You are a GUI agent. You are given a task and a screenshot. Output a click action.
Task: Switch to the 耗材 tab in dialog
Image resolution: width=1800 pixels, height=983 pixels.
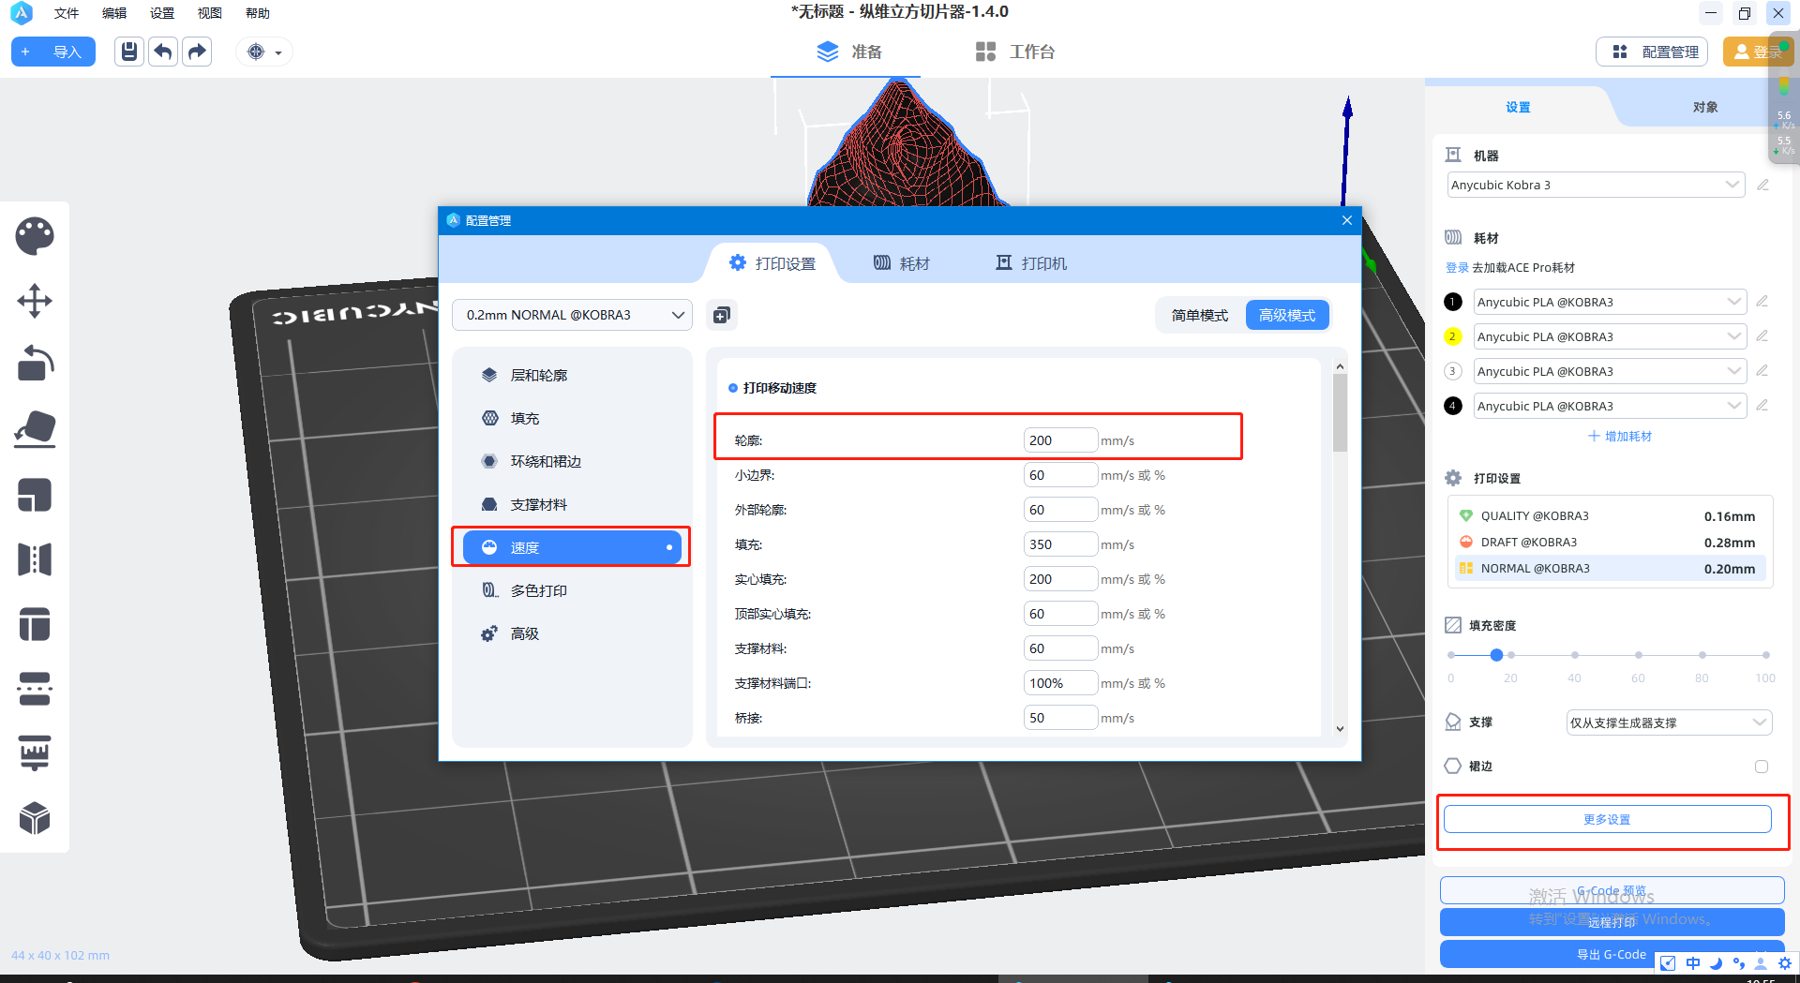tap(902, 263)
